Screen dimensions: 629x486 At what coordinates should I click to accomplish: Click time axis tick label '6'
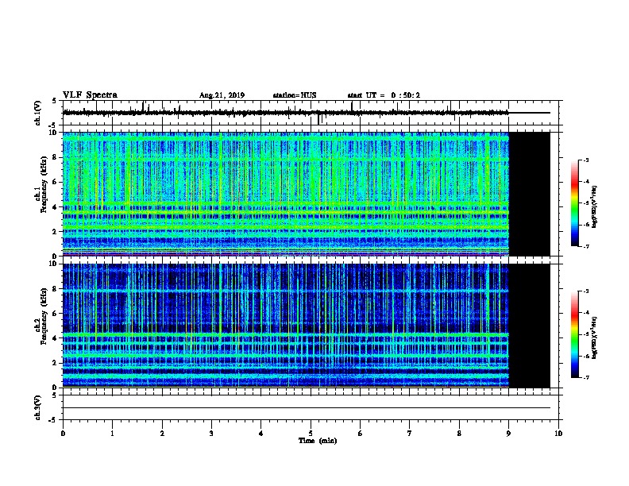pos(360,434)
